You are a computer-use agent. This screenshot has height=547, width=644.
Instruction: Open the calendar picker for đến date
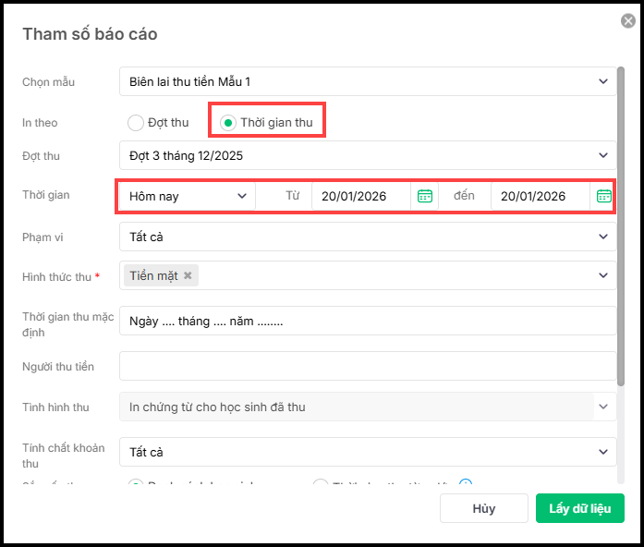point(604,196)
